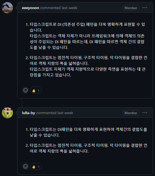Click the Member badge on lulla-by's comment
Screen dimensions: 155x176
click(x=131, y=113)
